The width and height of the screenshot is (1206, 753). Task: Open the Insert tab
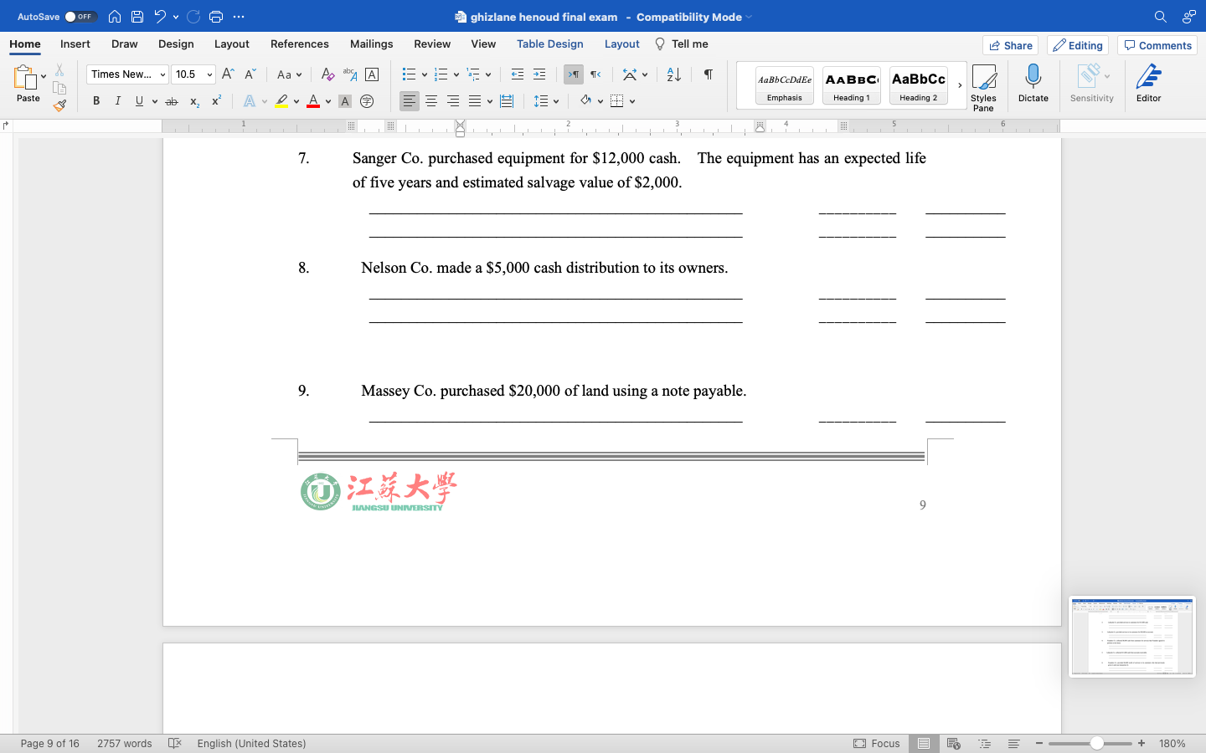[75, 44]
